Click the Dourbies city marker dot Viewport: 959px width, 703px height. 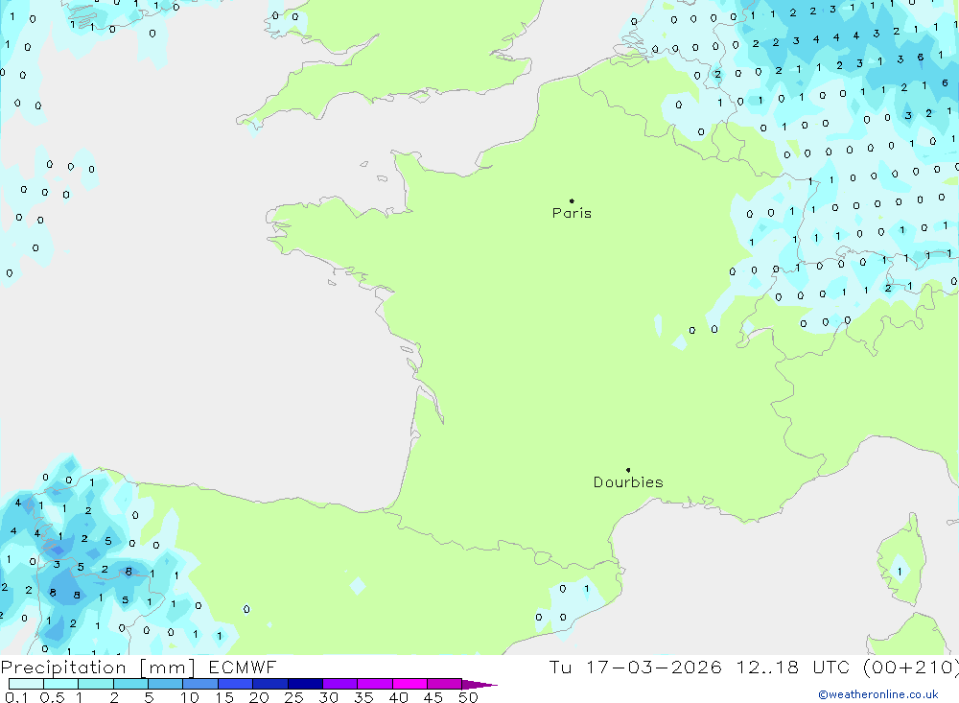(x=628, y=470)
